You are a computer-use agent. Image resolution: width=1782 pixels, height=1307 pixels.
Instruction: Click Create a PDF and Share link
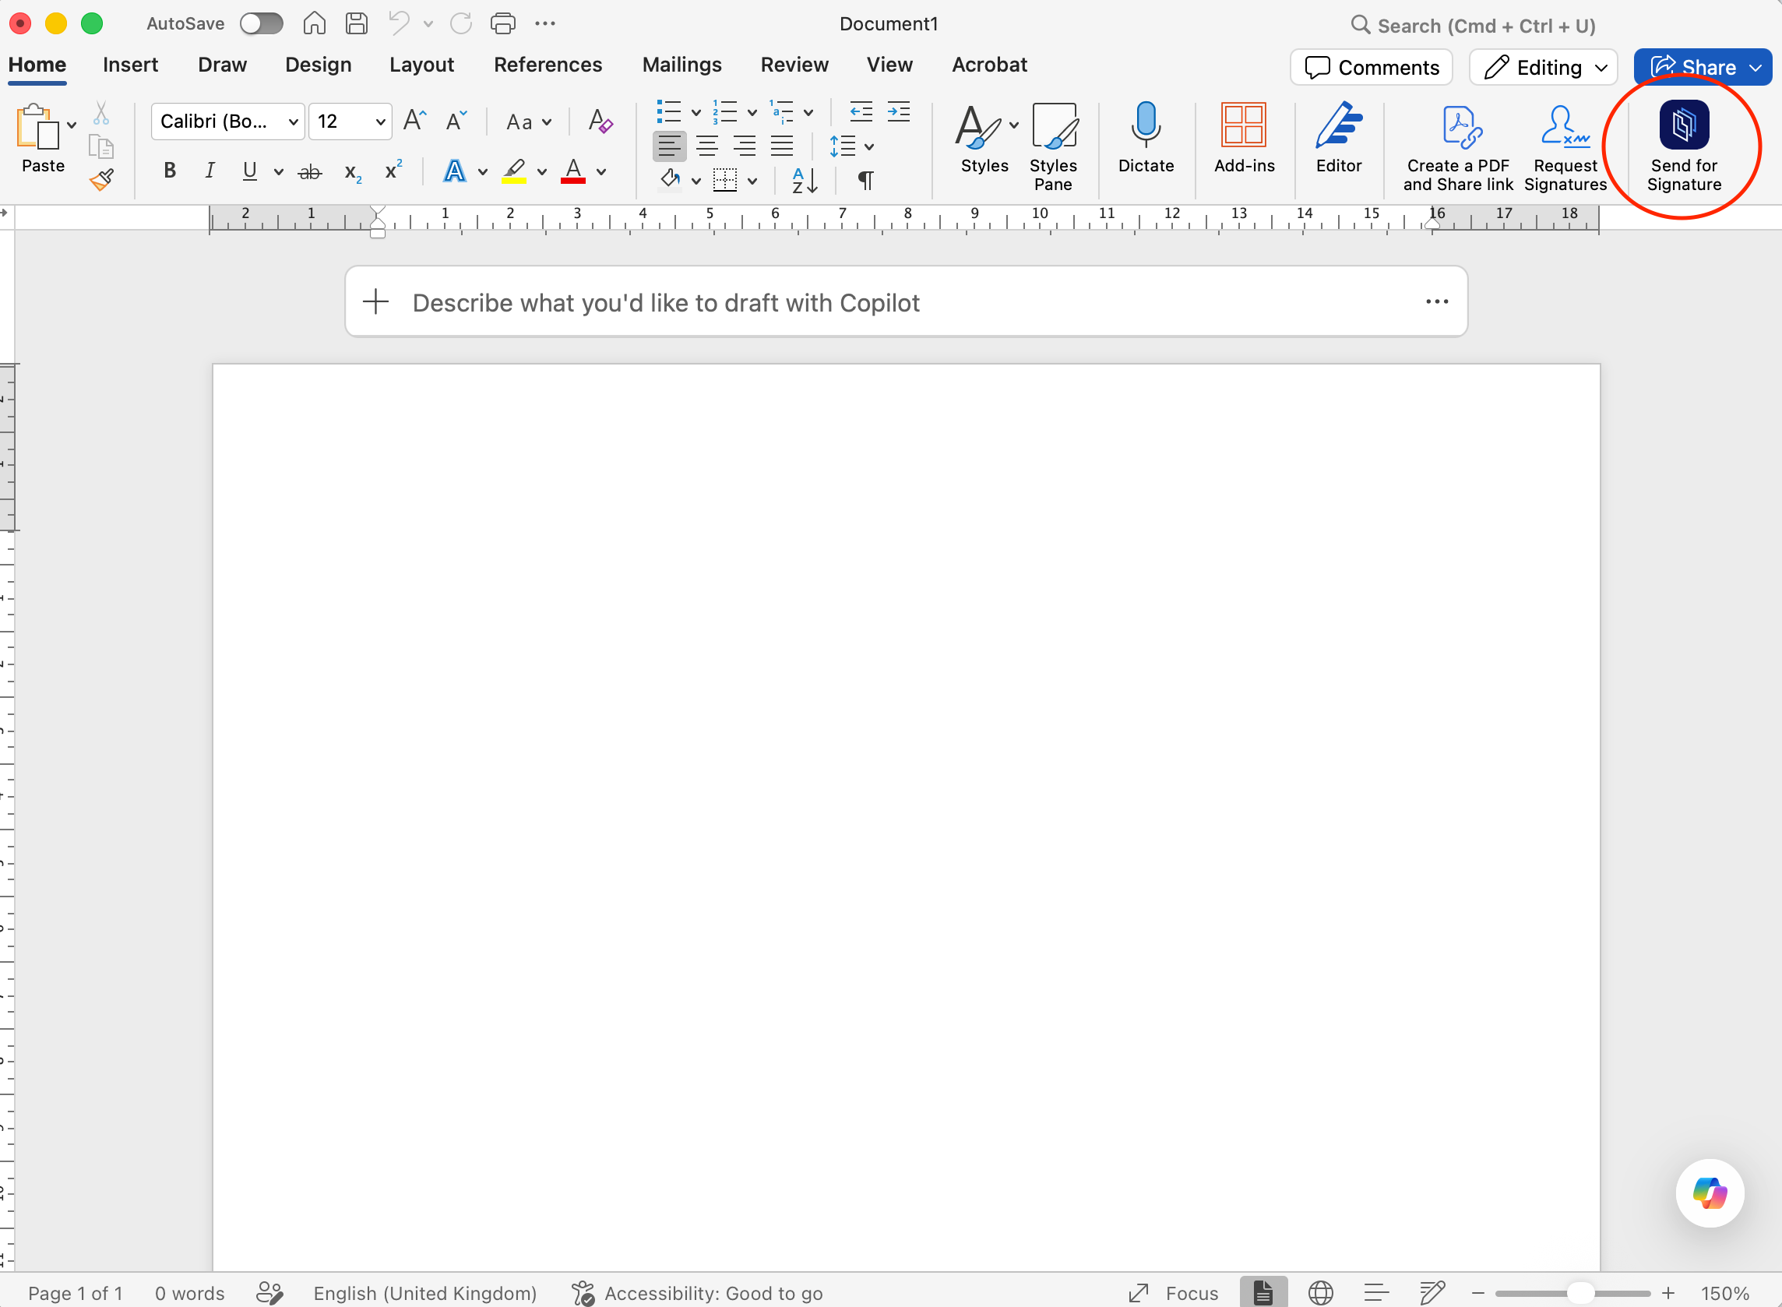click(1458, 147)
